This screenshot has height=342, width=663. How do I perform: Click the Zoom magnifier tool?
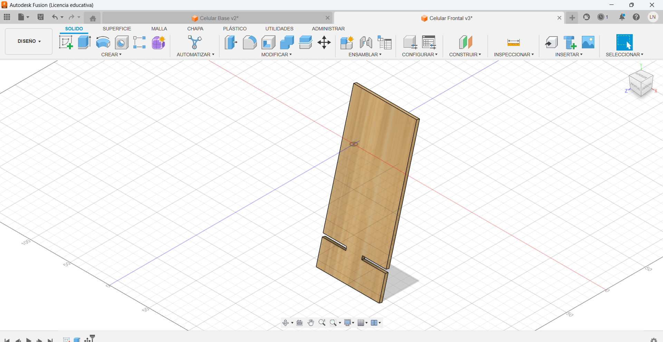tap(322, 323)
